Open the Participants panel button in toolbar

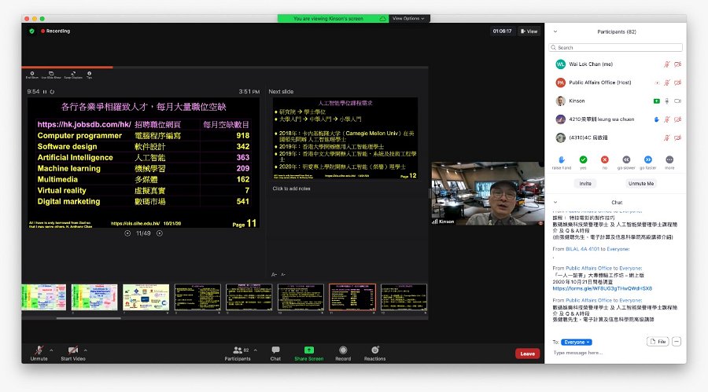point(238,354)
